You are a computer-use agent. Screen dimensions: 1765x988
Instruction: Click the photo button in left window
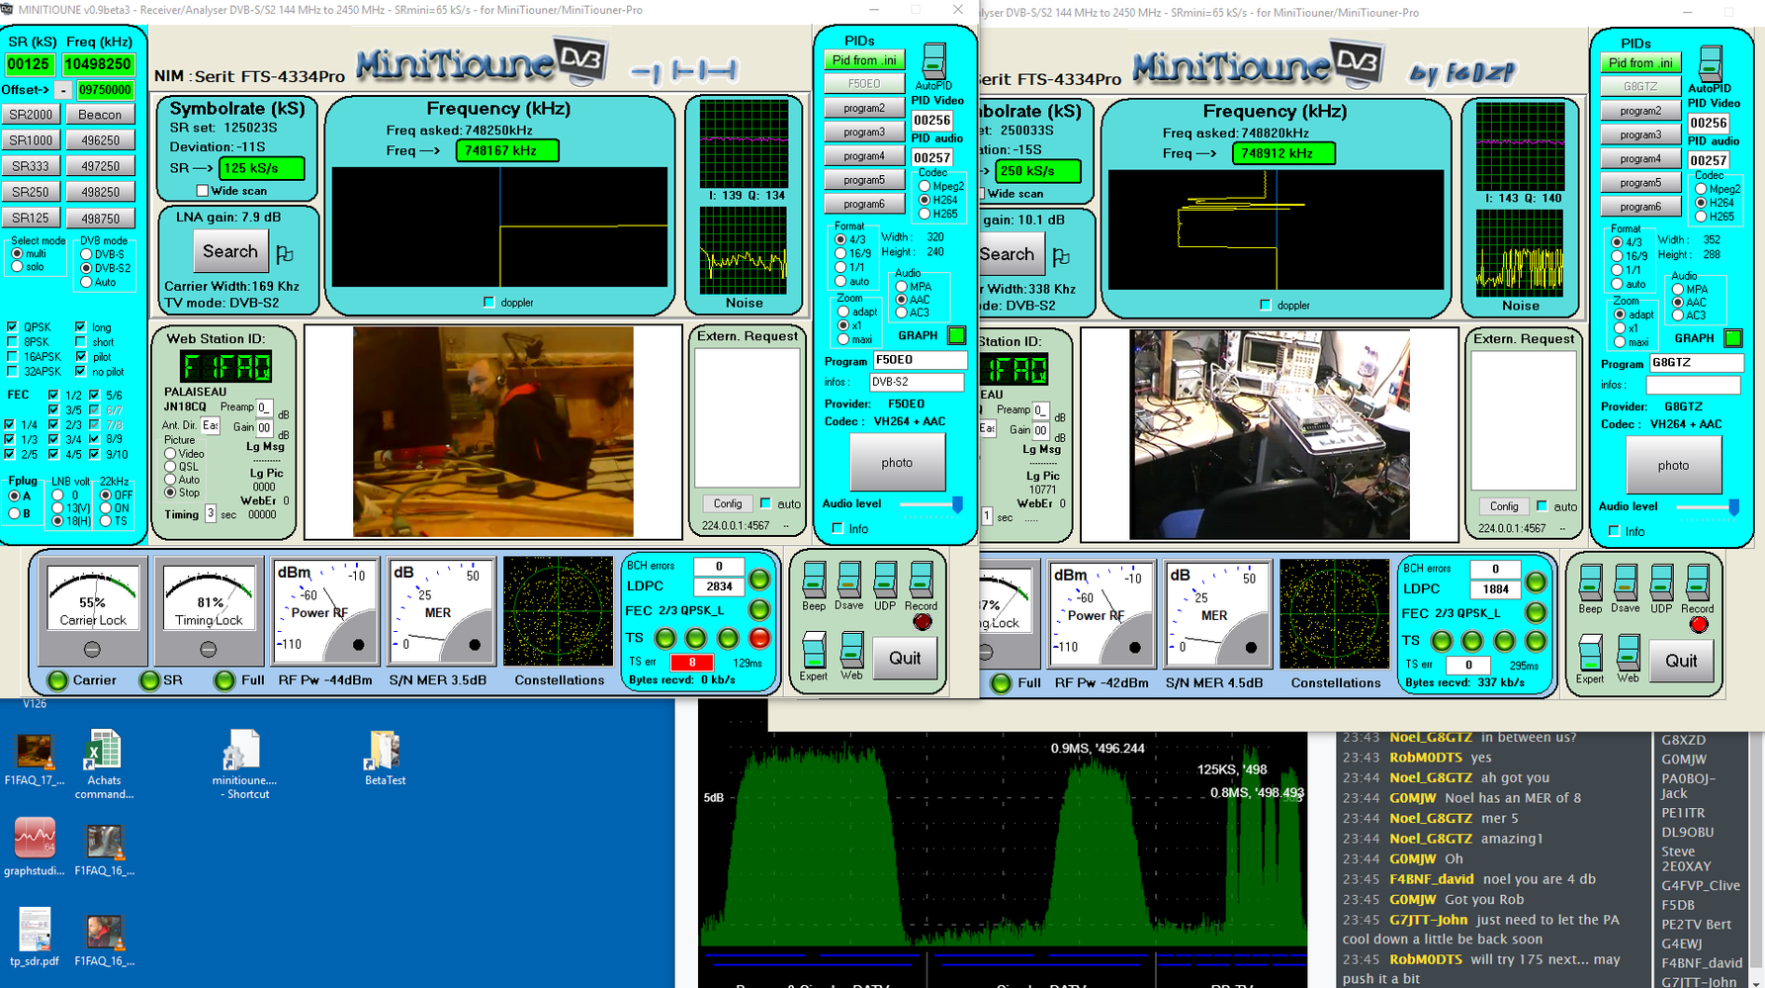point(897,462)
